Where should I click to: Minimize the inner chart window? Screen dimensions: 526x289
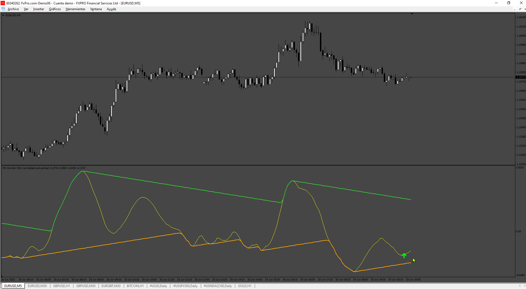[x=514, y=9]
